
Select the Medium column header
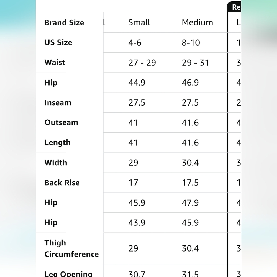[x=197, y=22]
